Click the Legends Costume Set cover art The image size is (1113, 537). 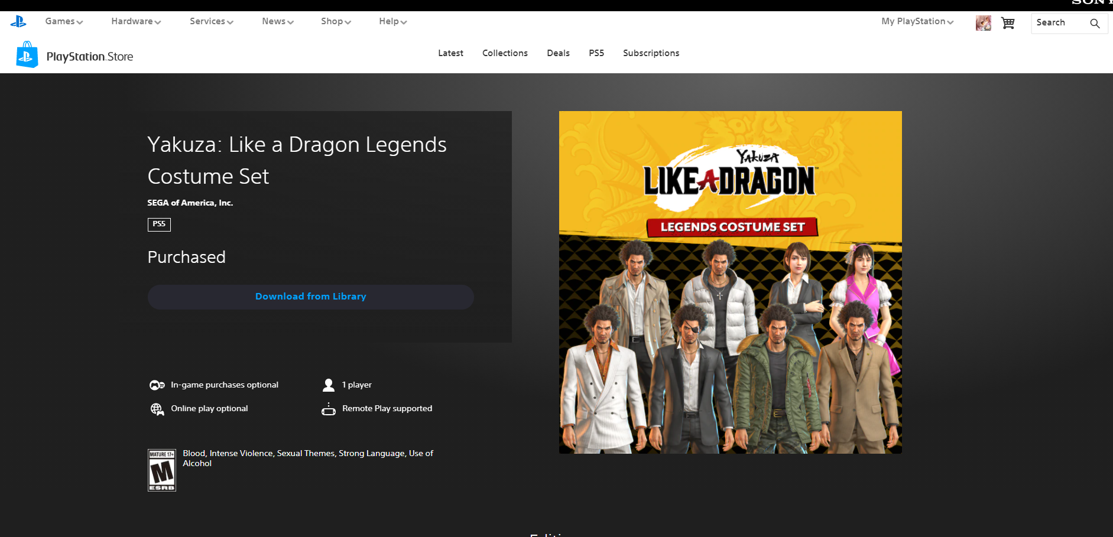click(x=730, y=282)
